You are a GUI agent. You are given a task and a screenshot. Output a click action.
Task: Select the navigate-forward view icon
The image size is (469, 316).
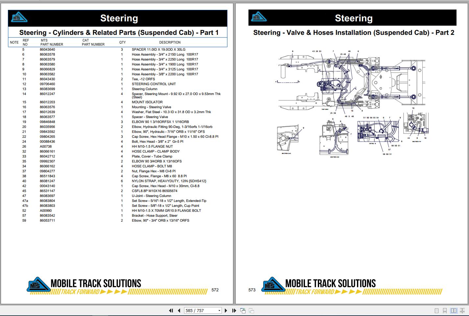[251, 310]
